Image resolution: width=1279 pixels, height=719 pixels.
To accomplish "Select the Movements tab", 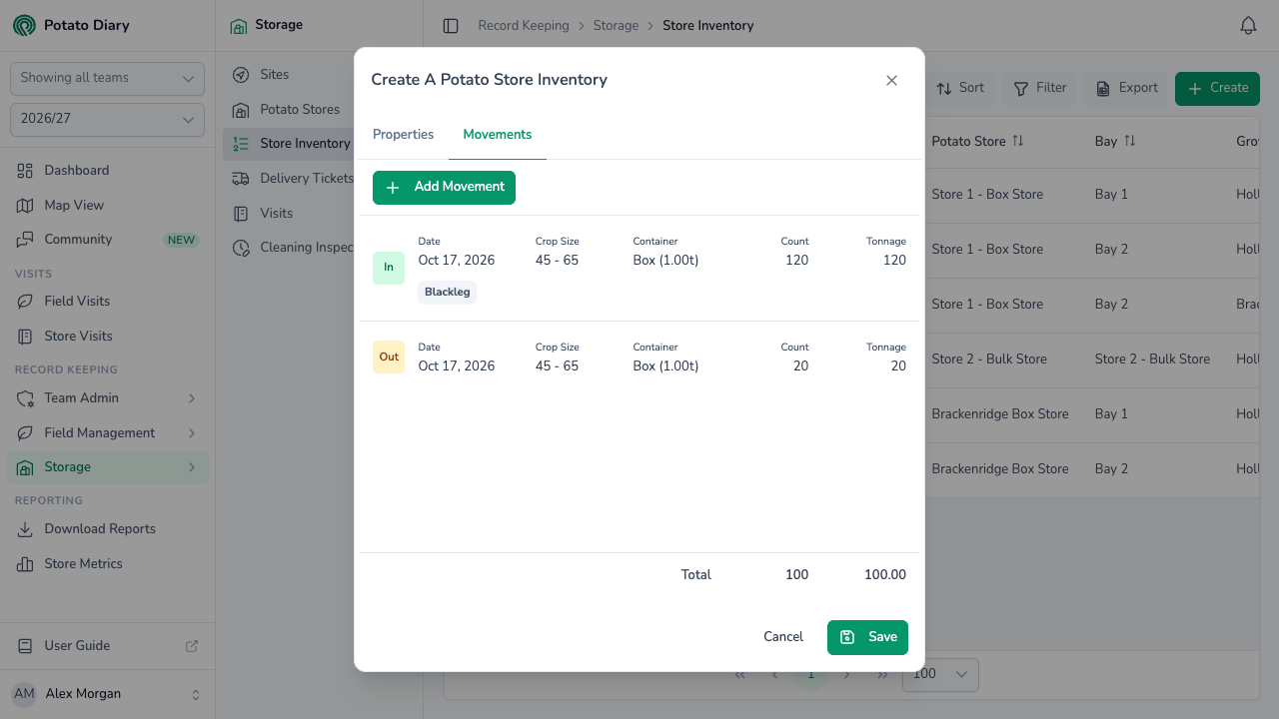I will (498, 135).
